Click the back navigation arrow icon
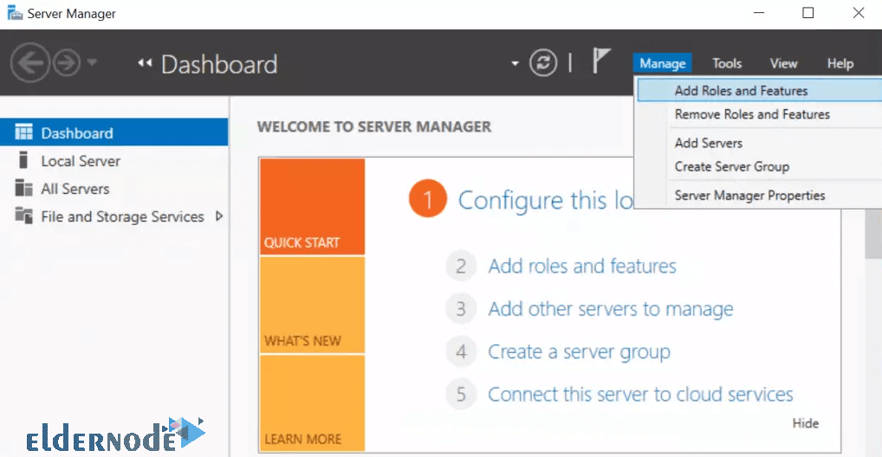Screen dimensions: 882x457 pos(29,62)
